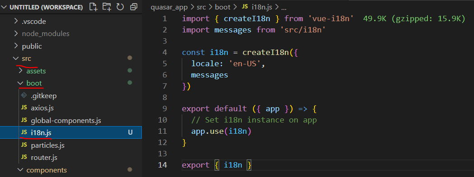
Task: Collapse the src folder
Action: [x=16, y=58]
